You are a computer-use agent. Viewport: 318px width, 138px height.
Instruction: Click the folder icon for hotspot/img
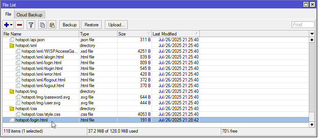(x=12, y=91)
